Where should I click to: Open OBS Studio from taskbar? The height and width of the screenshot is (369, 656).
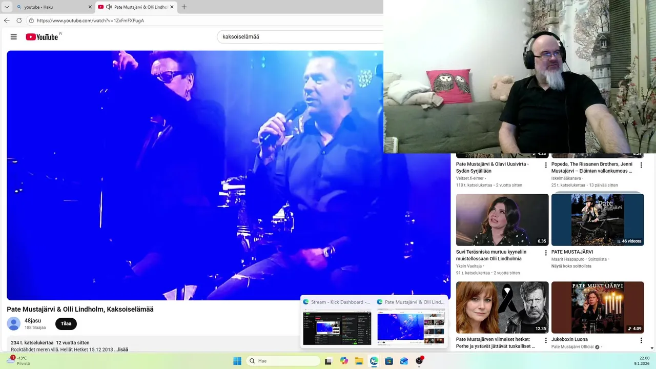(419, 361)
